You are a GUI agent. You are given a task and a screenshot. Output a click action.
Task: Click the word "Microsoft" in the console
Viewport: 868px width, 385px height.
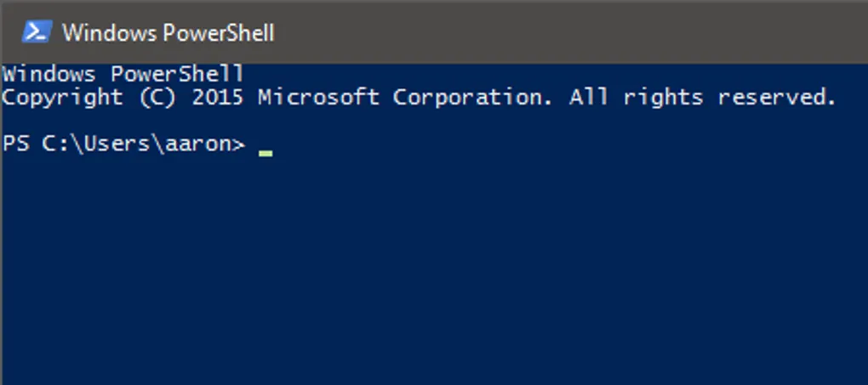click(319, 98)
